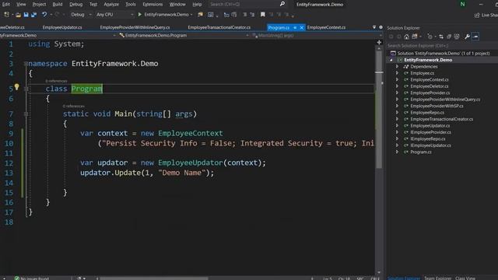498x280 pixels.
Task: Open the Extensions menu
Action: (153, 5)
